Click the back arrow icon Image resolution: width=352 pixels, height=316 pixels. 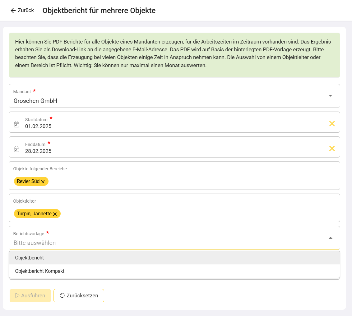pos(13,11)
